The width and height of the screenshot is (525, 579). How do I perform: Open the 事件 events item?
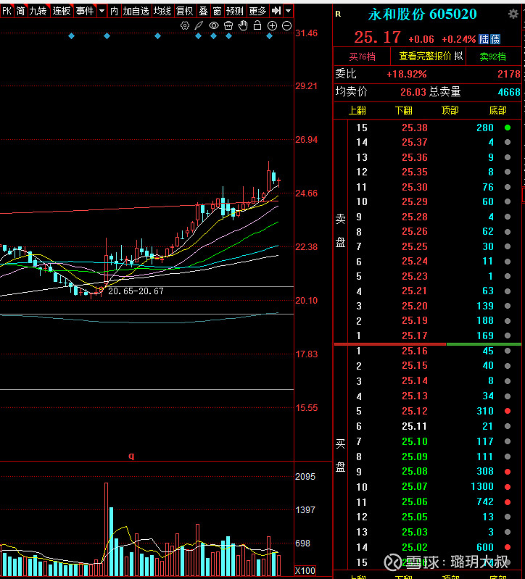[85, 11]
